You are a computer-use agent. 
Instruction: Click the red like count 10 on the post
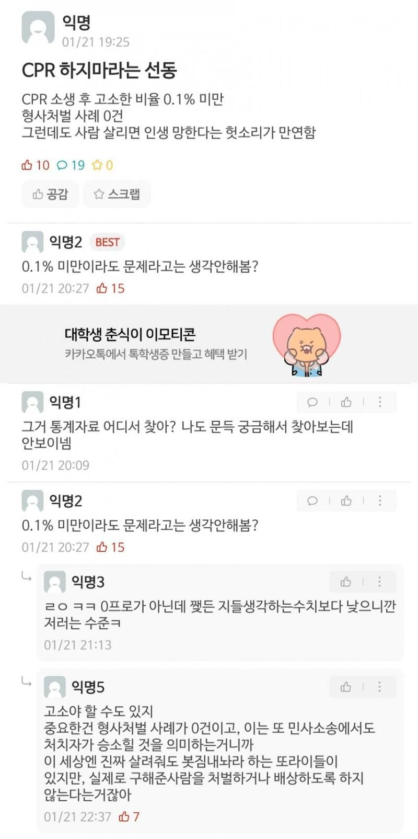coord(36,165)
